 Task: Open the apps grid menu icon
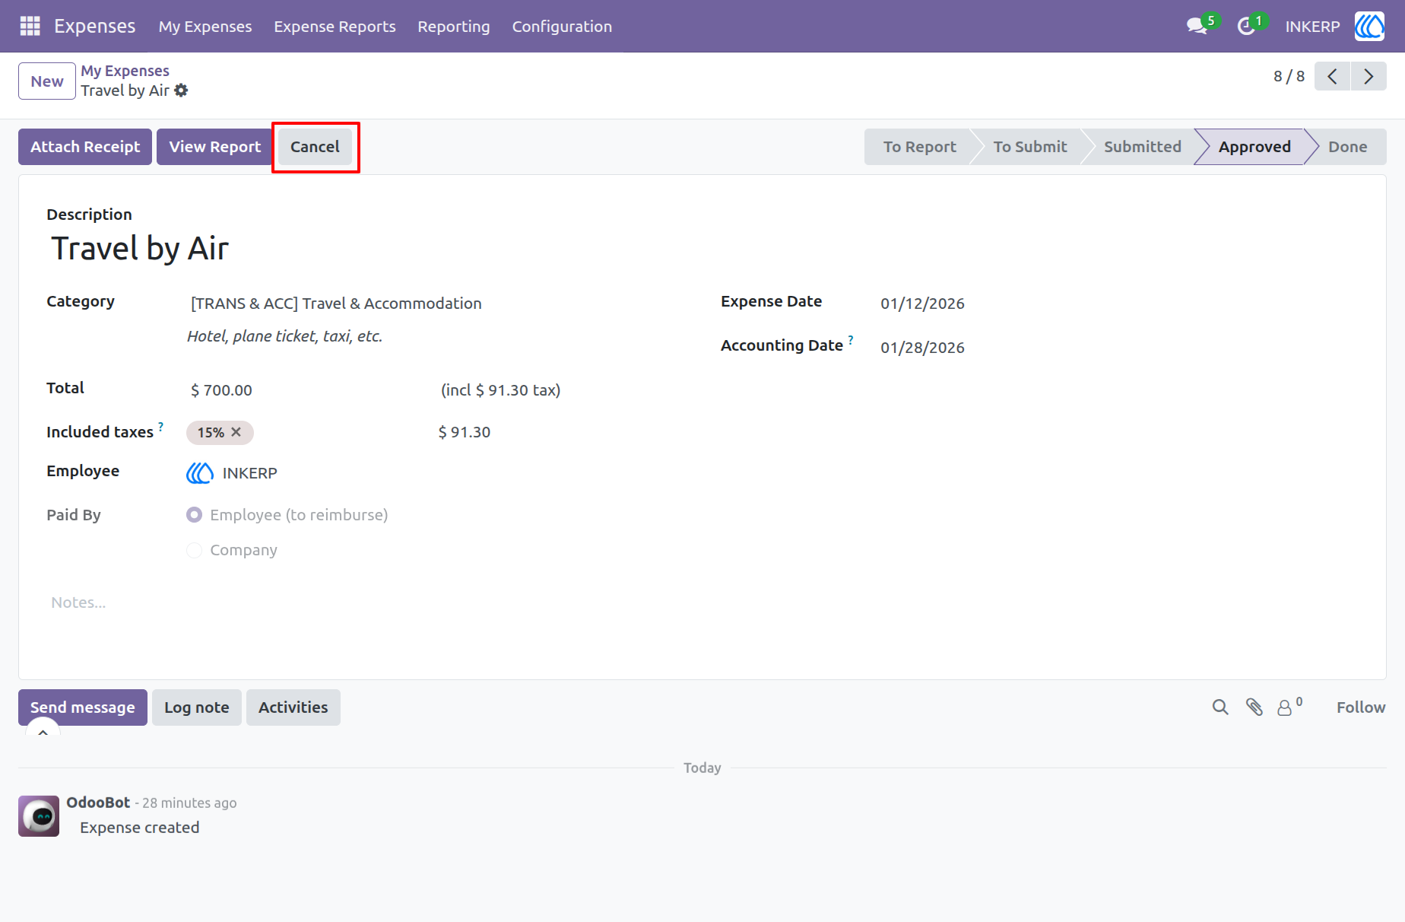30,26
